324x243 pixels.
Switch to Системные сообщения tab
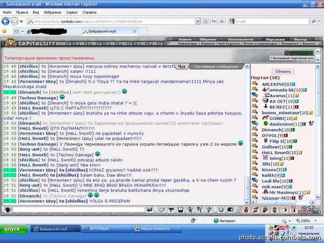tap(215, 66)
